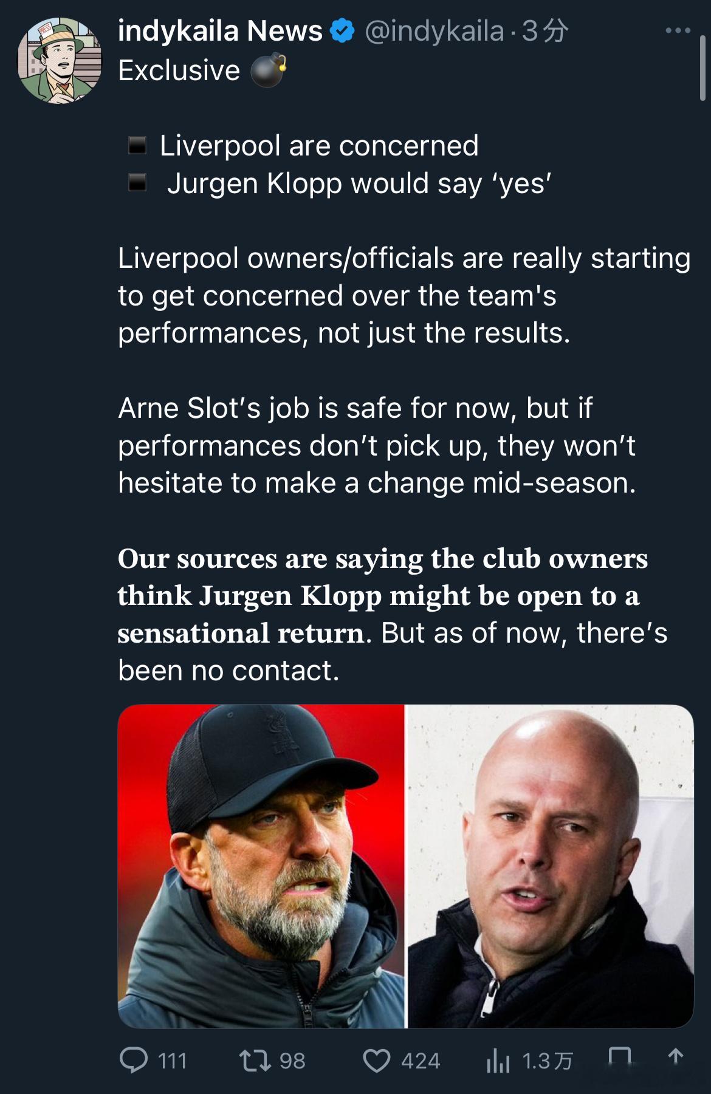Like the tweet with the heart icon
Image resolution: width=711 pixels, height=1094 pixels.
(x=376, y=1061)
